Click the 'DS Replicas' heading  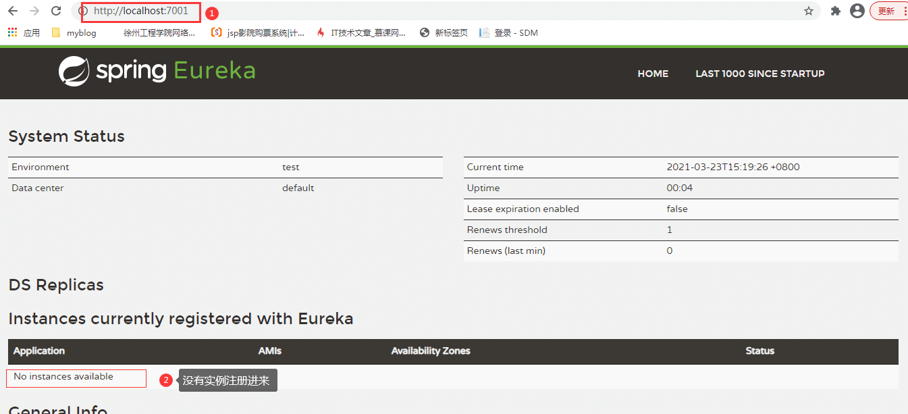[x=56, y=285]
